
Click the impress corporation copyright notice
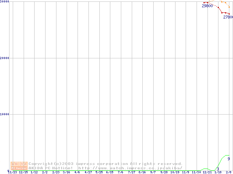click(x=106, y=163)
